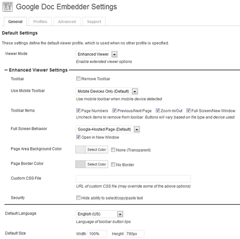The height and width of the screenshot is (239, 240).
Task: Enable the No Border checkbox
Action: point(113,164)
